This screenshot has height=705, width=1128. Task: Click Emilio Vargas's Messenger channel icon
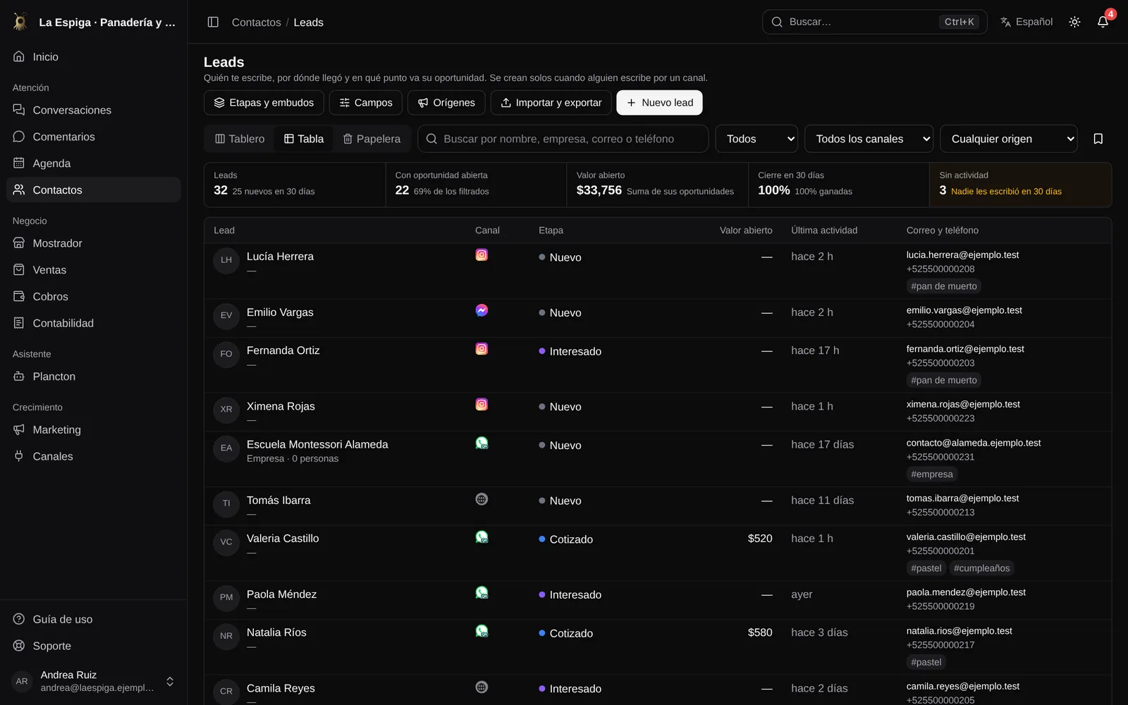point(482,310)
